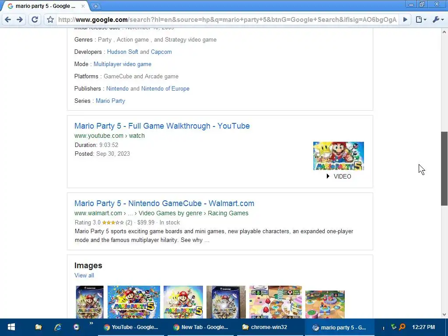Open the Walmart.com Mario Party 5 result
Screen dimensions: 448x336
pos(164,203)
